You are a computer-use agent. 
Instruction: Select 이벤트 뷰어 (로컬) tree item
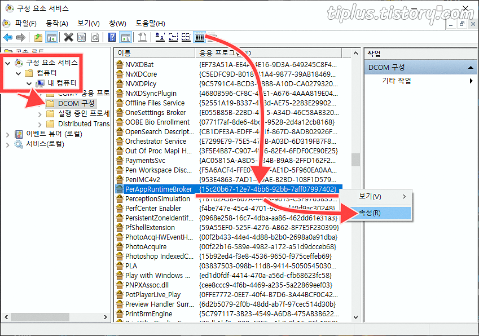coord(54,134)
